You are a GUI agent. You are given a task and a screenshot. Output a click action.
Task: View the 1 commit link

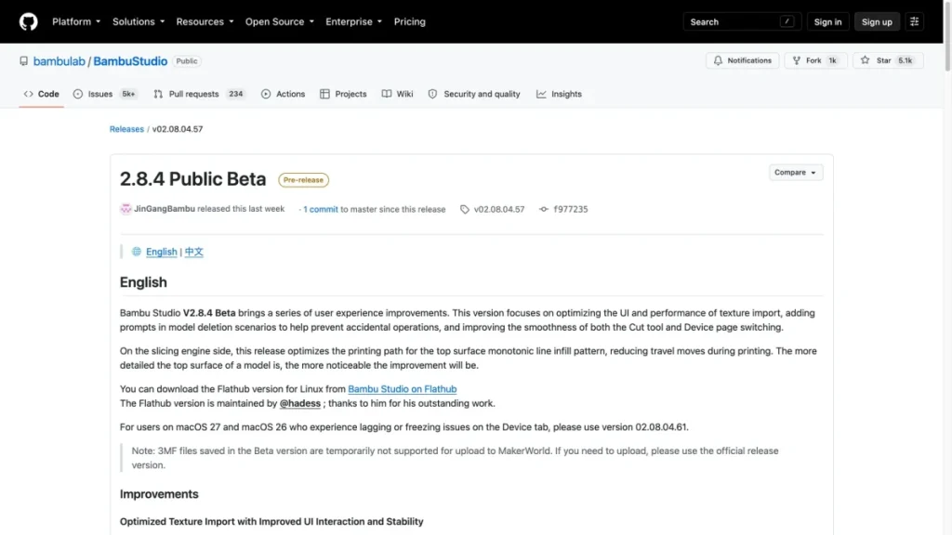pos(321,209)
